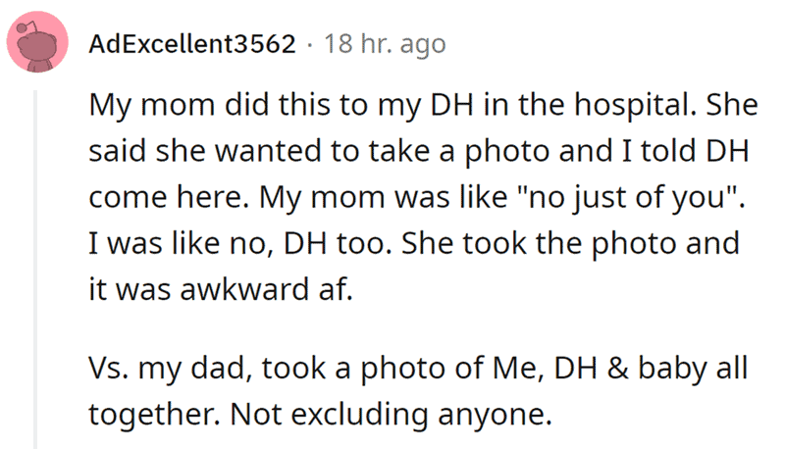
Task: Click the word 'awkward' in the comment
Action: pyautogui.click(x=244, y=289)
